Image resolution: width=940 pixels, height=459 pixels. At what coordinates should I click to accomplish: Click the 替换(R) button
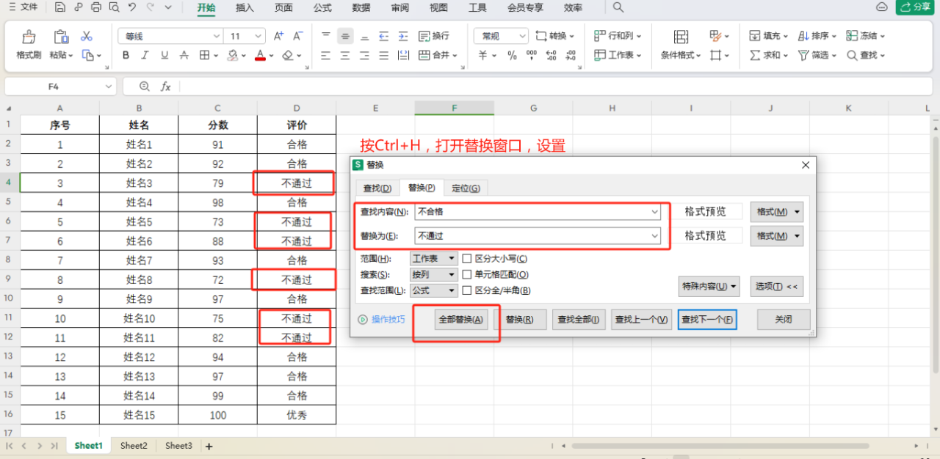pos(520,320)
